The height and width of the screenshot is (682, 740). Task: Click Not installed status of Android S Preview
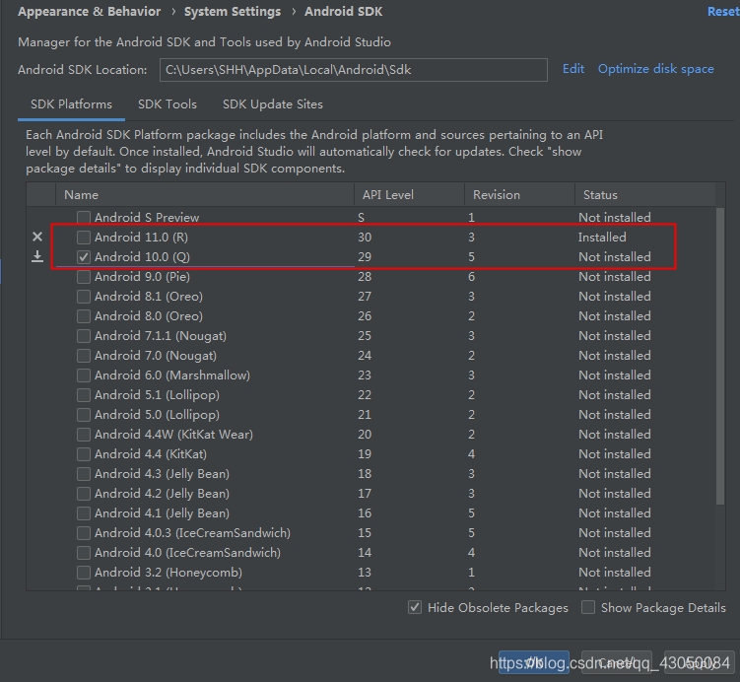pyautogui.click(x=615, y=217)
